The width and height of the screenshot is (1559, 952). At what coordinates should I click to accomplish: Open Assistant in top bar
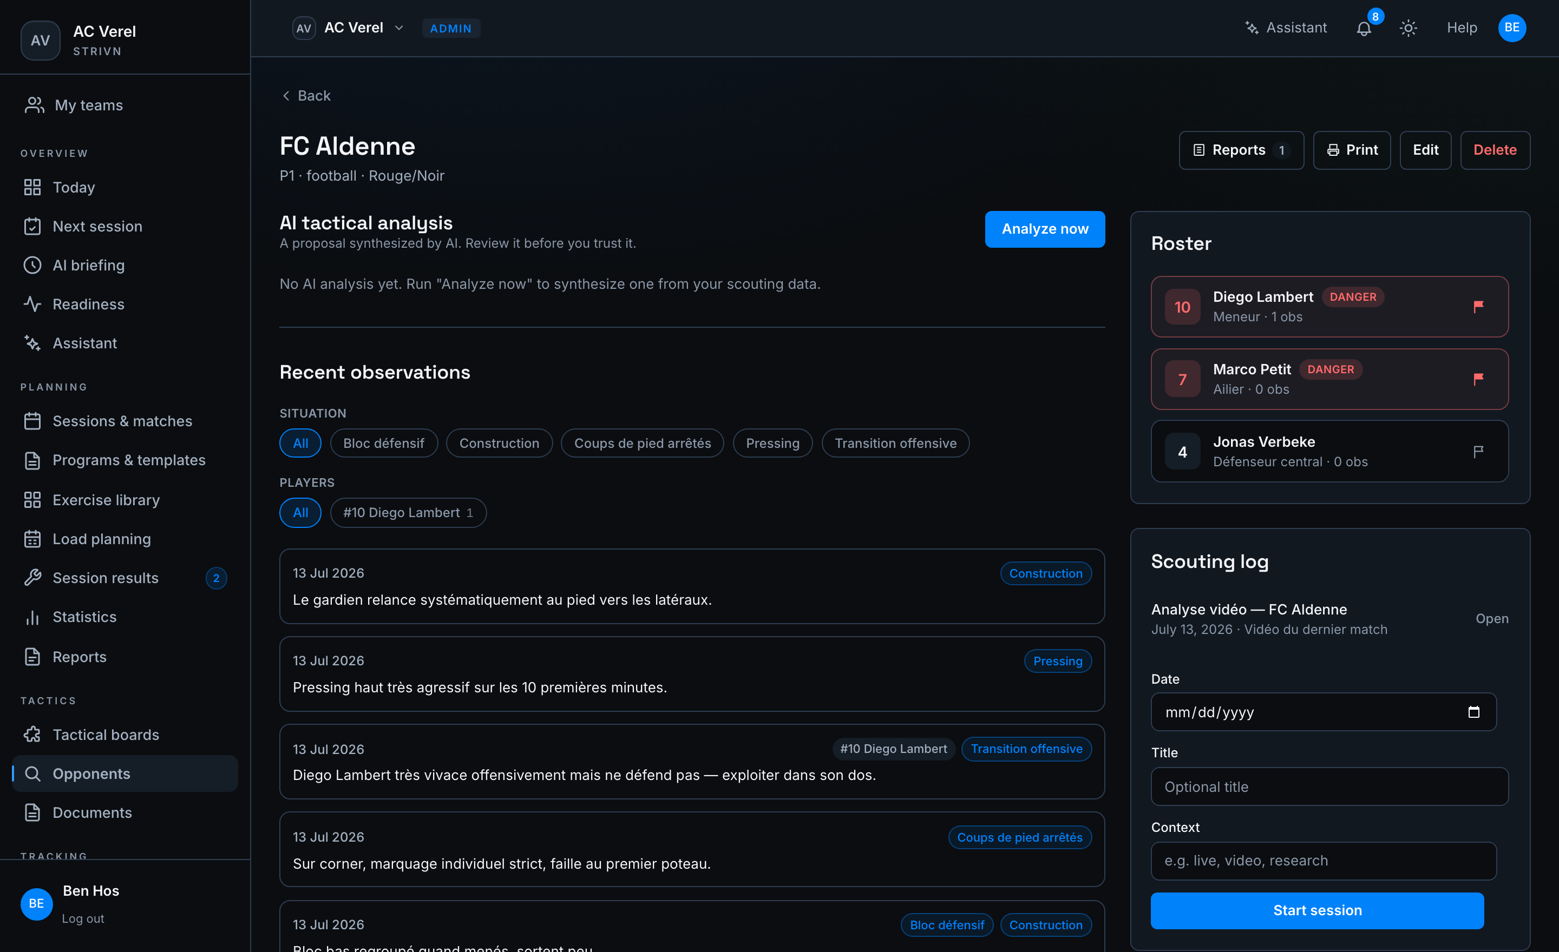[1286, 28]
